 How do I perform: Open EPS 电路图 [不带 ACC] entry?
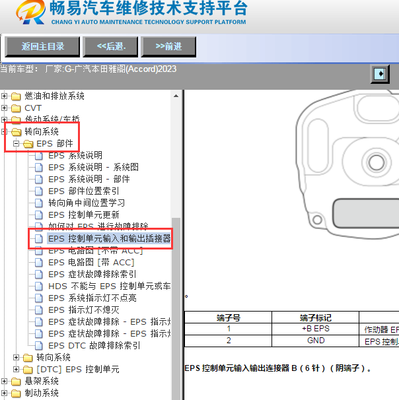[x=95, y=251]
